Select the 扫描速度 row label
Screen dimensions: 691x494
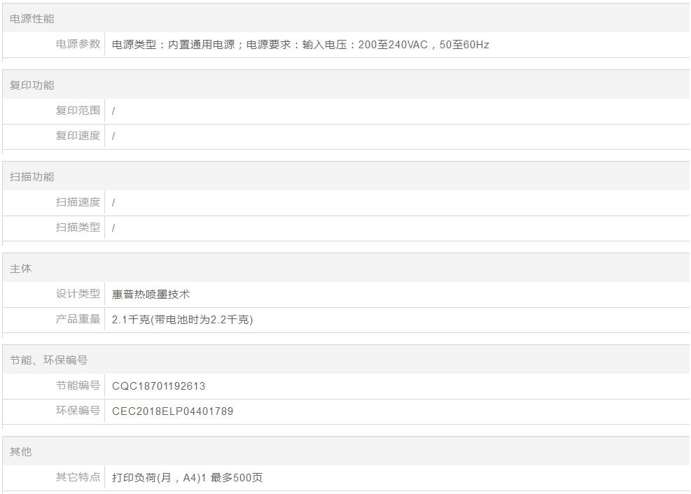click(x=78, y=202)
